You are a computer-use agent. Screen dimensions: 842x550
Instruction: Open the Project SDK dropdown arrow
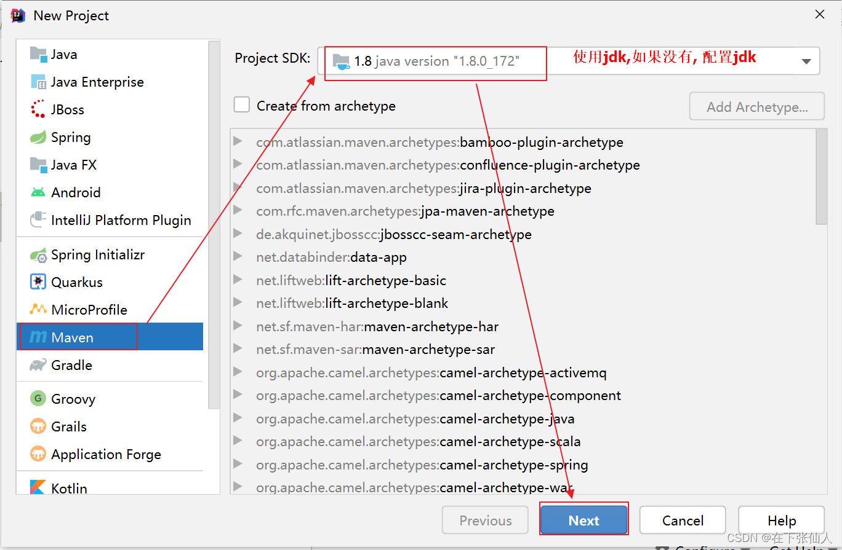[806, 61]
